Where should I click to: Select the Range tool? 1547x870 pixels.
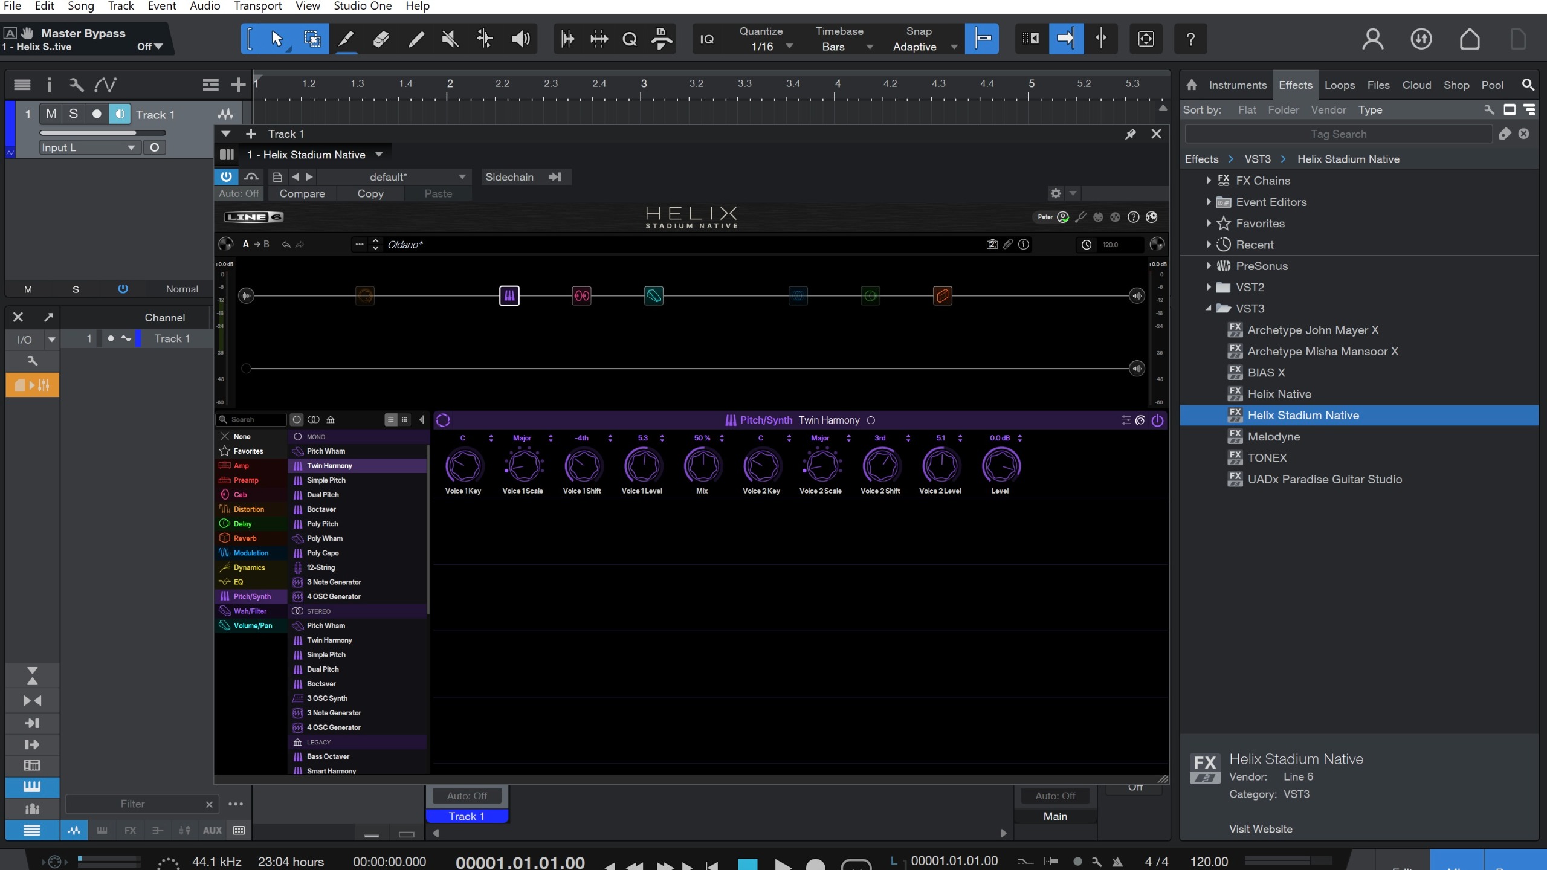(312, 39)
